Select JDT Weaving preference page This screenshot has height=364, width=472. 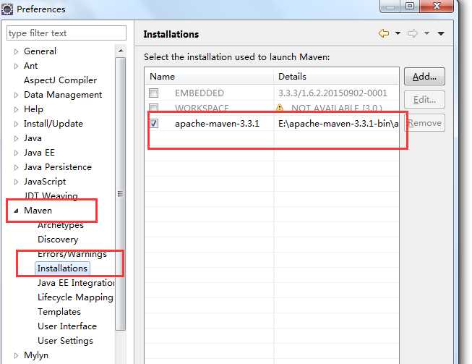(51, 196)
